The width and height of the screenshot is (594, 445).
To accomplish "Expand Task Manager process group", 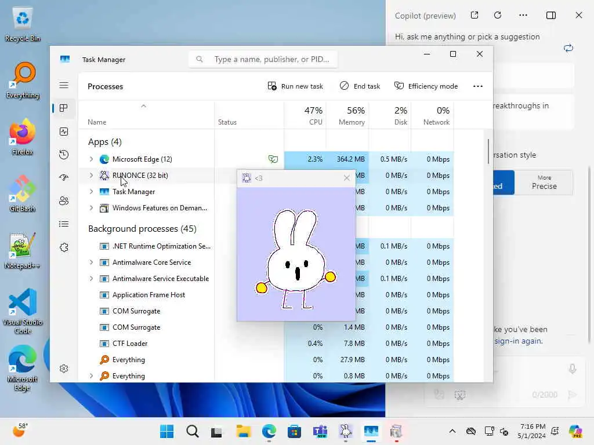I will click(x=91, y=191).
